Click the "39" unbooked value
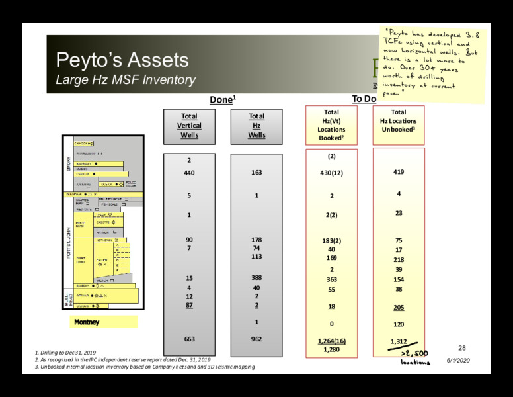513x397 pixels. pyautogui.click(x=399, y=269)
